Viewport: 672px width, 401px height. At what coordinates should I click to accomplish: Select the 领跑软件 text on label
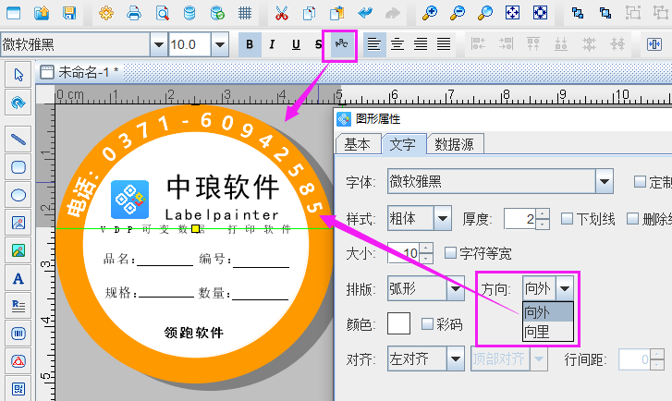(194, 333)
